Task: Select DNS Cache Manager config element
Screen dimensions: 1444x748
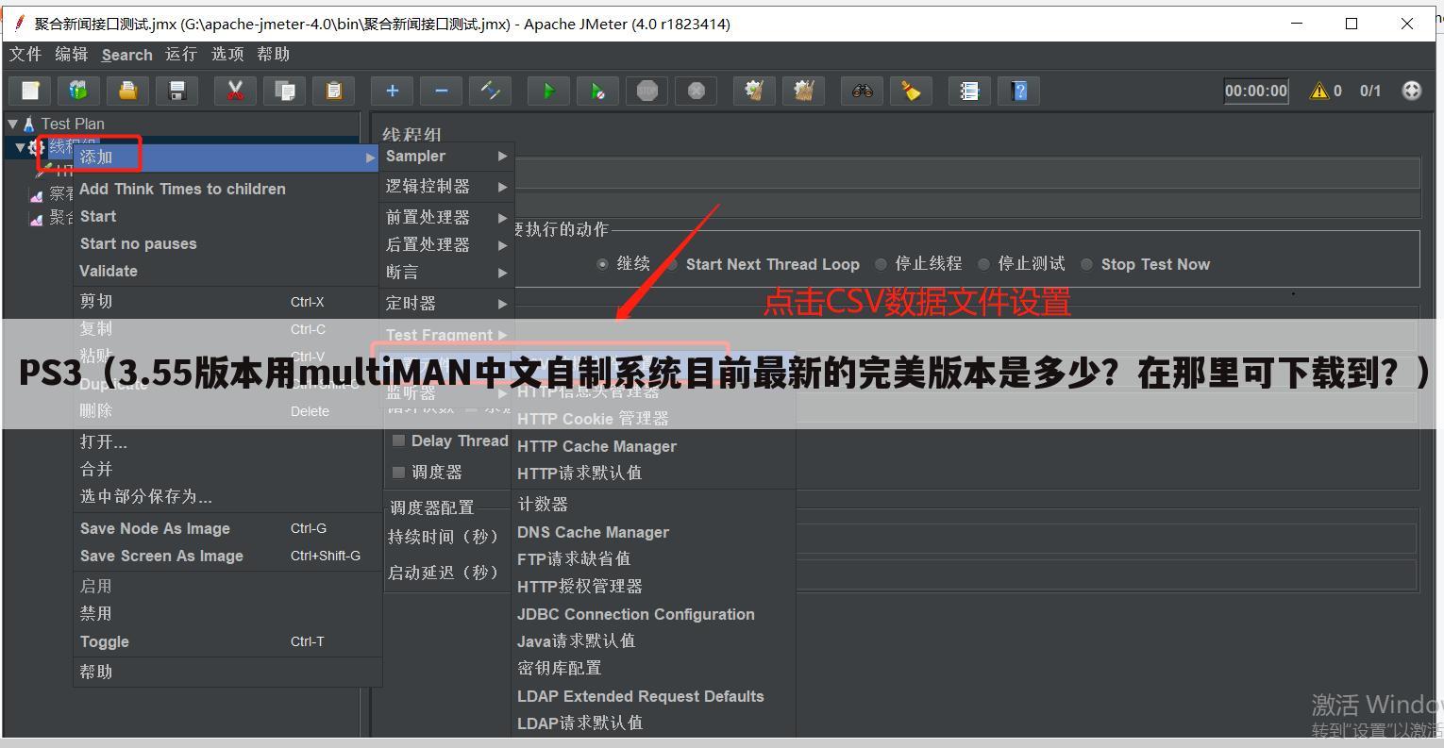Action: pyautogui.click(x=653, y=532)
